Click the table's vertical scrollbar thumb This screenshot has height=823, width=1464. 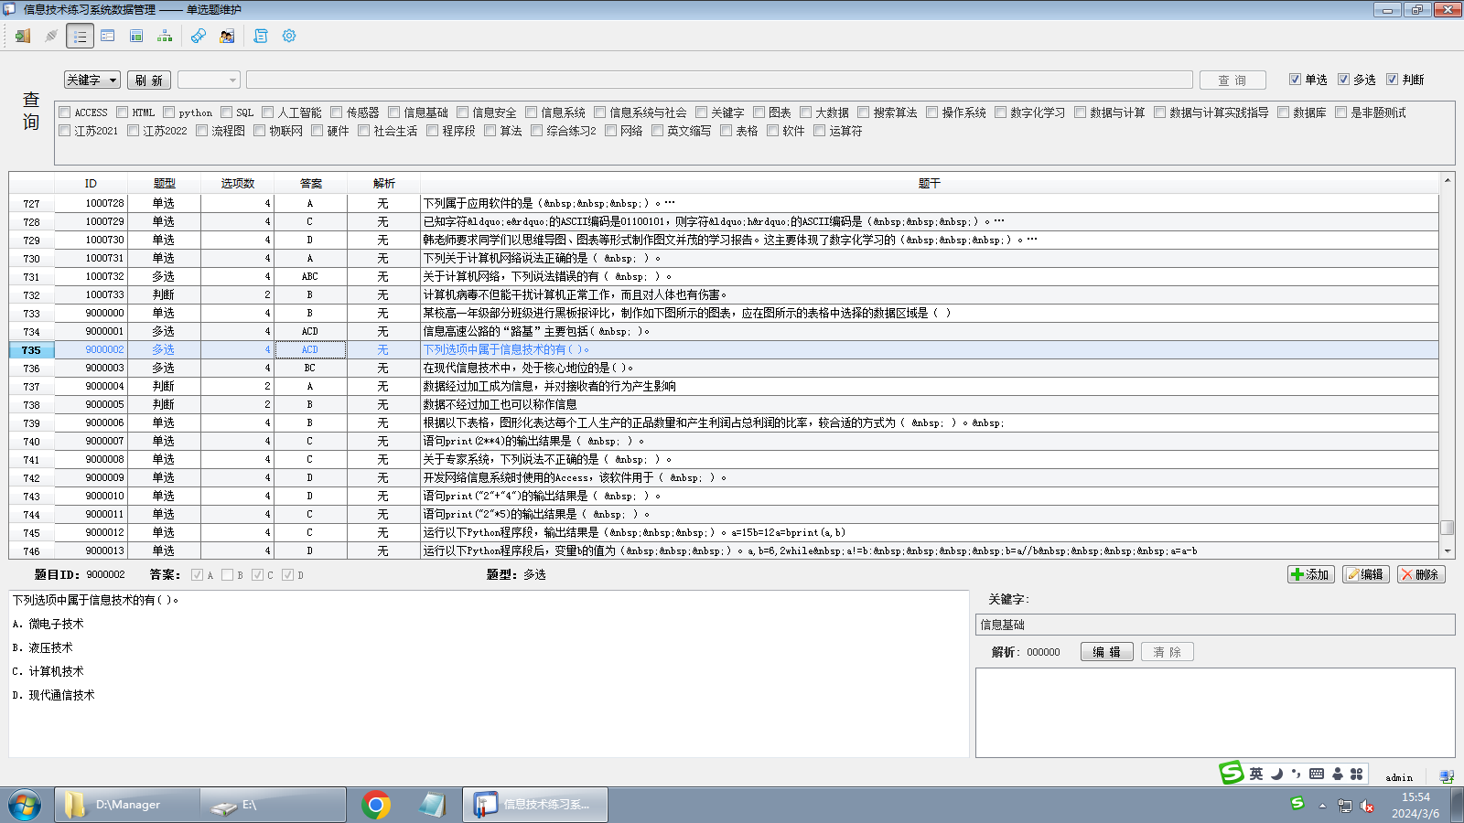pyautogui.click(x=1447, y=528)
